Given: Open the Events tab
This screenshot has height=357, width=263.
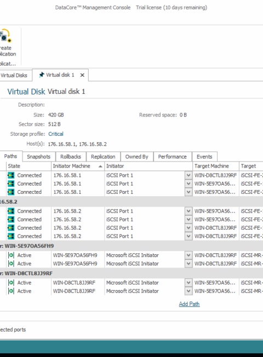Looking at the screenshot, I should coord(204,157).
